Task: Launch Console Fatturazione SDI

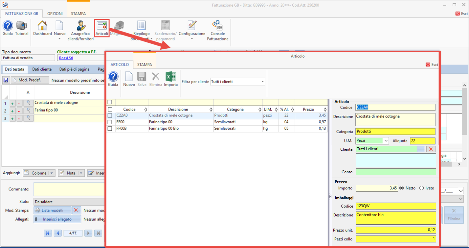Action: click(x=217, y=30)
